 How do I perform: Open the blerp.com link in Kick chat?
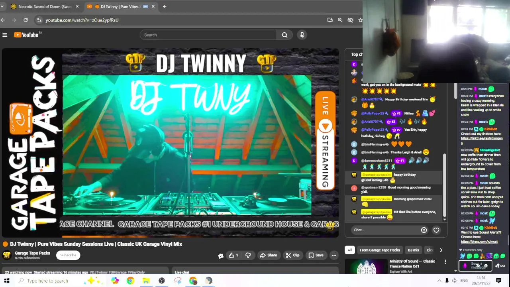coord(479,242)
